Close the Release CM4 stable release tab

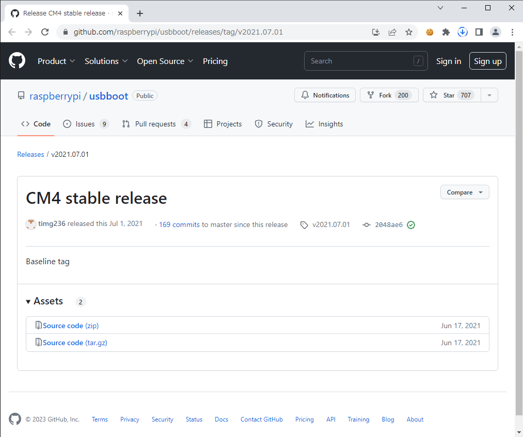point(120,13)
